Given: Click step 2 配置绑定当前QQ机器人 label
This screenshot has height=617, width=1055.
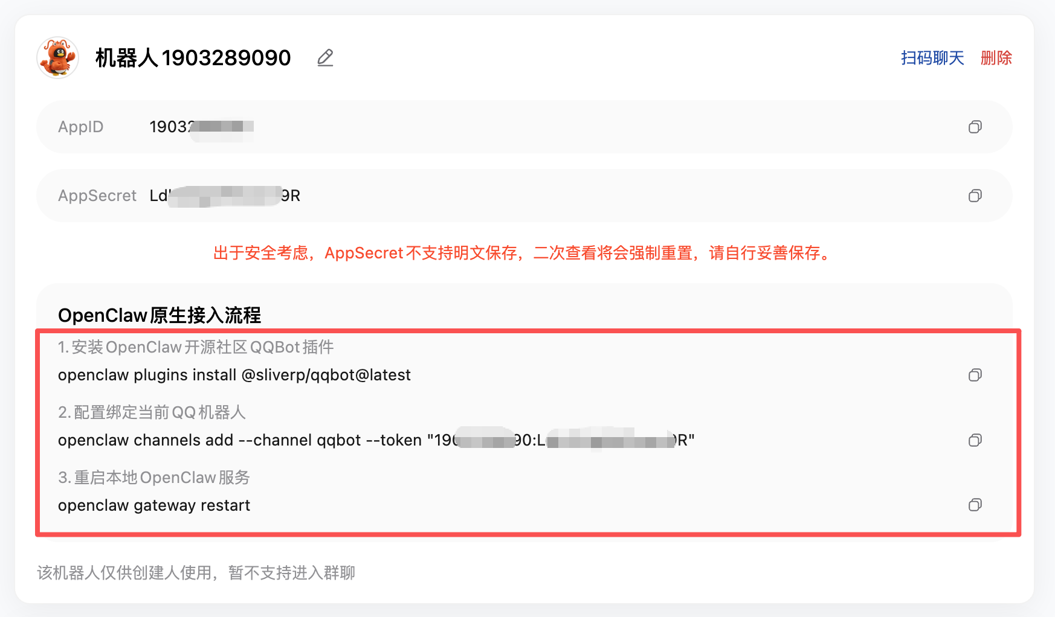Looking at the screenshot, I should (152, 412).
